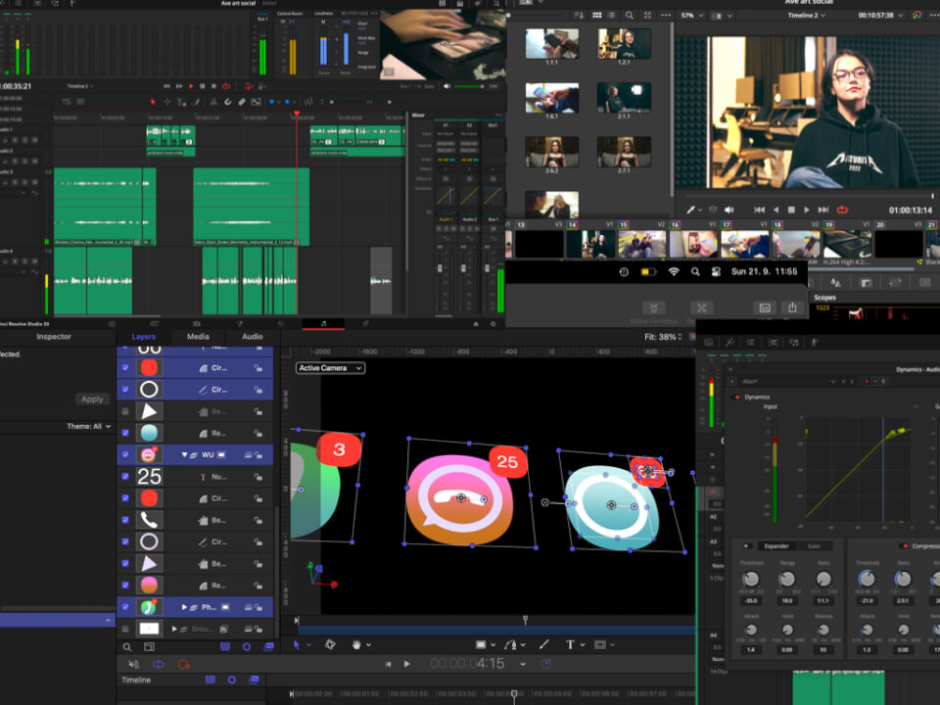Uncheck the lavender triangle layer checkbox
Viewport: 940px width, 705px height.
click(125, 564)
